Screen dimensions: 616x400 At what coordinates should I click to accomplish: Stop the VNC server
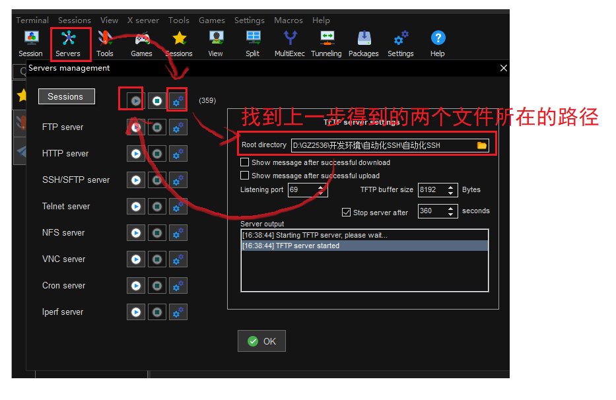(157, 259)
